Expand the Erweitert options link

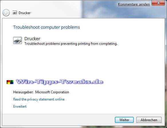(20, 106)
